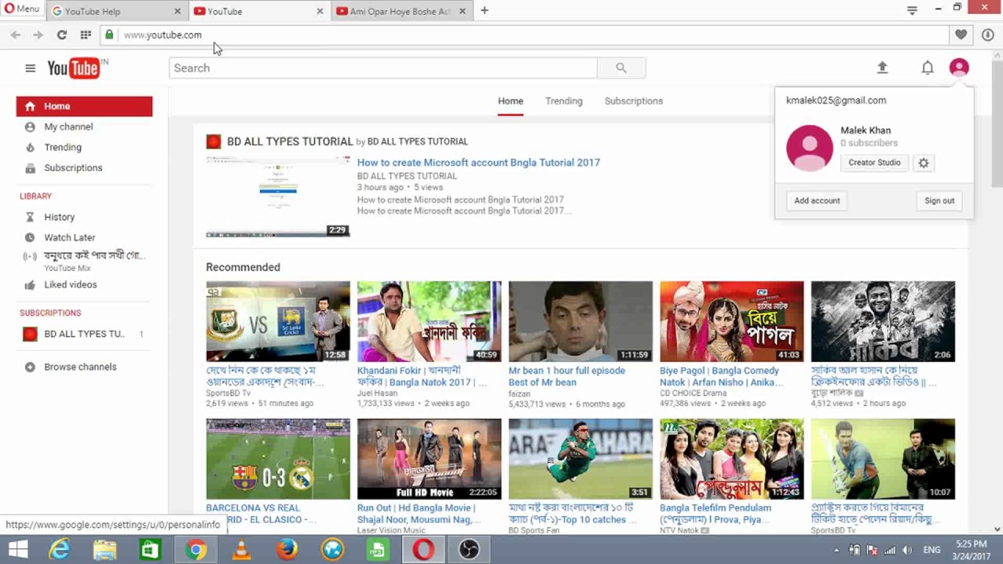The image size is (1003, 564).
Task: Click the account avatar in the header
Action: click(x=959, y=68)
